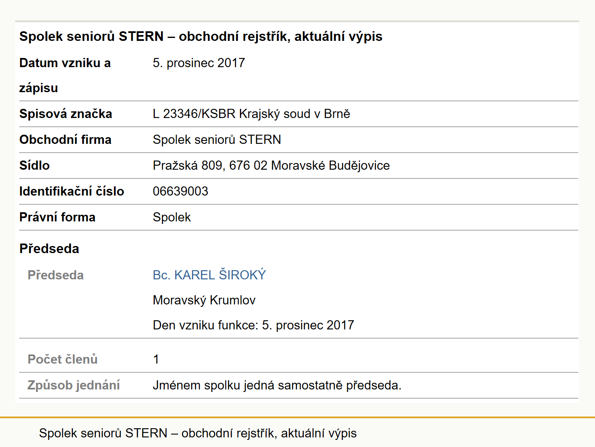Click the heading Spolek seniorů STERN výpis

click(201, 37)
